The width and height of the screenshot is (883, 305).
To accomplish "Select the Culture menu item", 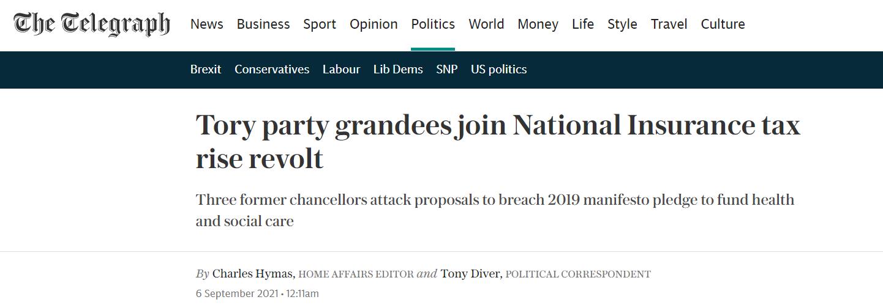I will click(x=723, y=24).
